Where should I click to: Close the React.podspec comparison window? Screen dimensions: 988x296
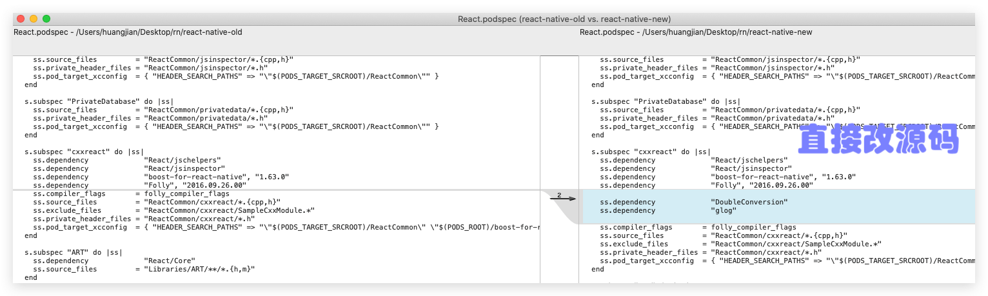[21, 19]
